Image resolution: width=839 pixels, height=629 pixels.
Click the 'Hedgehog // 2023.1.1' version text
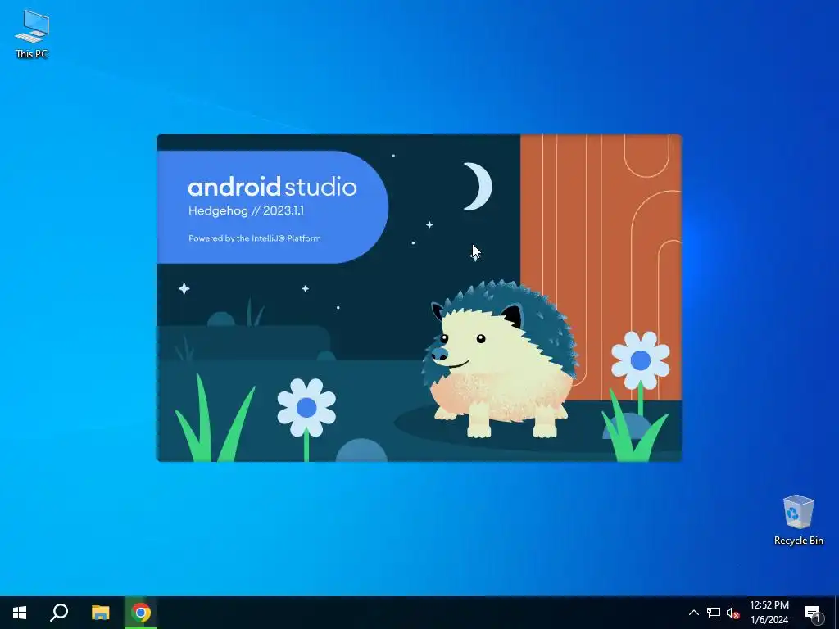click(246, 210)
